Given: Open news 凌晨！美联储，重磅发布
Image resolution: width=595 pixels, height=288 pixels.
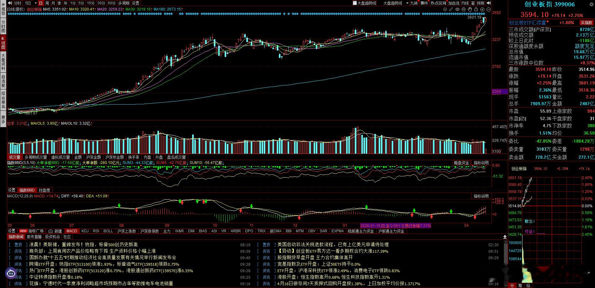Looking at the screenshot, I should [84, 244].
